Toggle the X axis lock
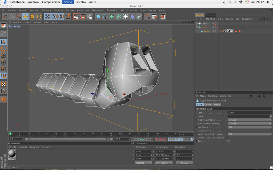Image resolution: width=273 pixels, height=170 pixels. click(x=47, y=16)
